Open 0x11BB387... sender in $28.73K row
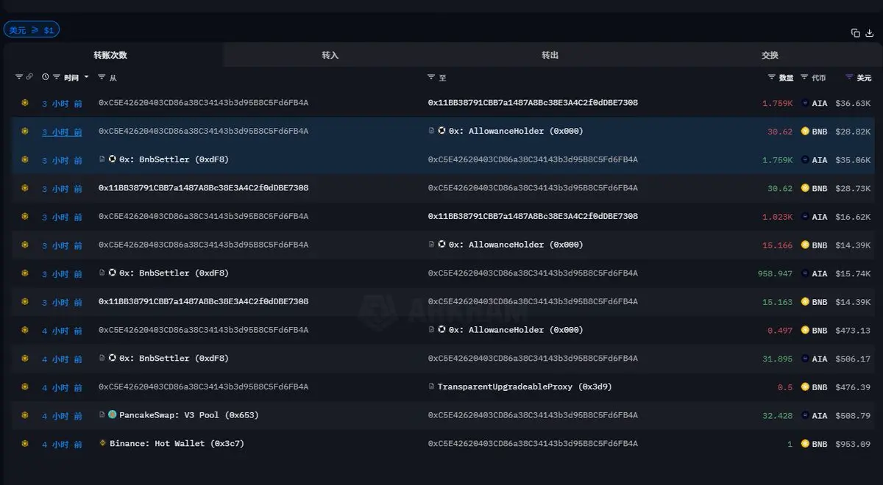The height and width of the screenshot is (485, 883). (203, 188)
